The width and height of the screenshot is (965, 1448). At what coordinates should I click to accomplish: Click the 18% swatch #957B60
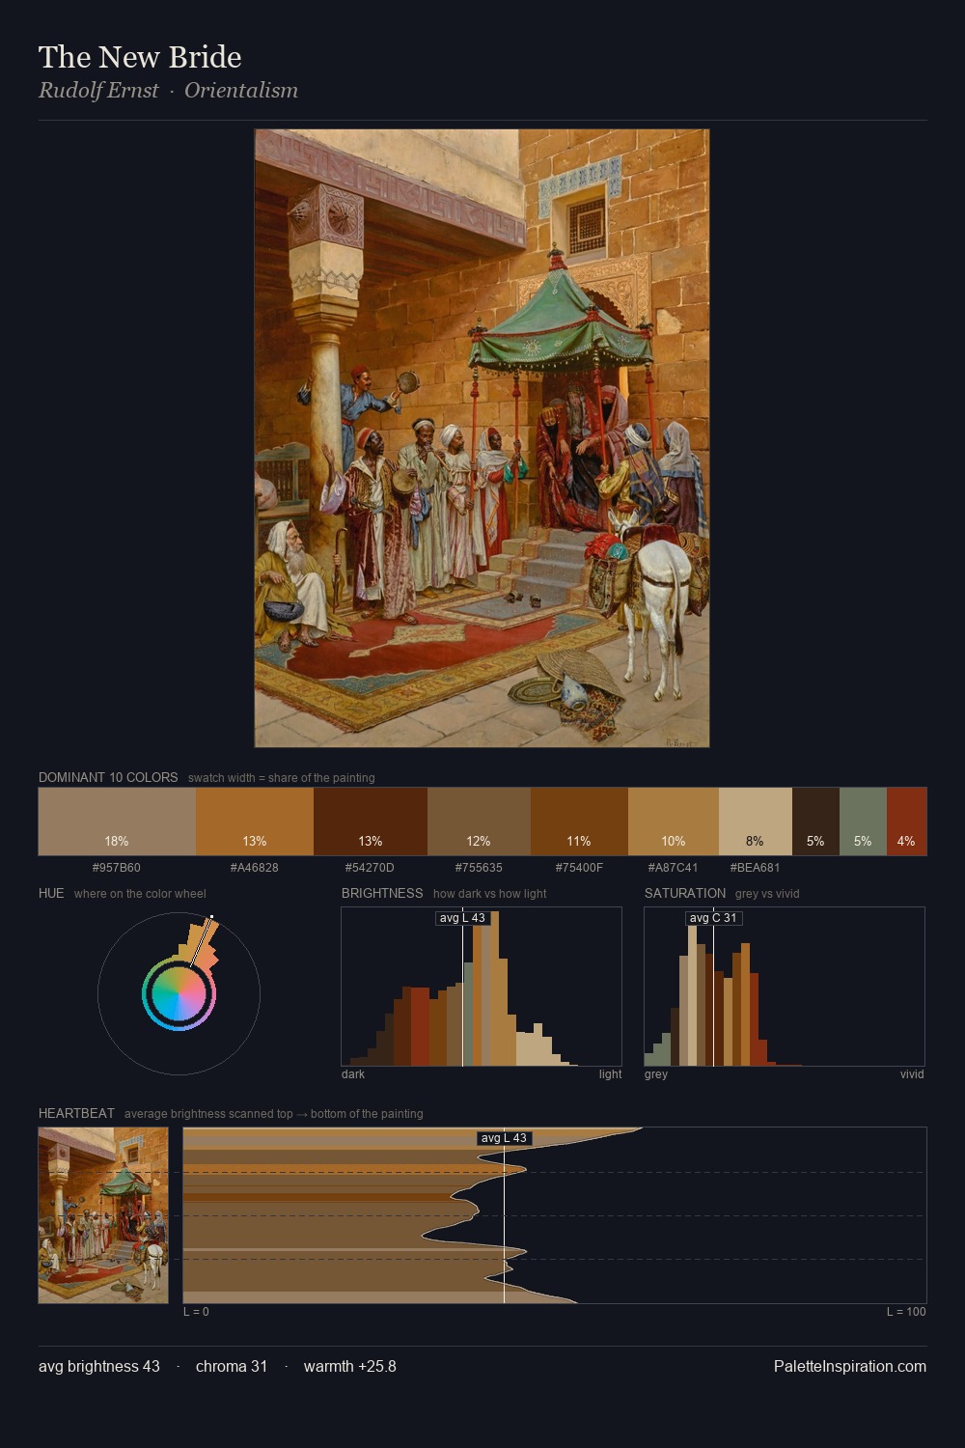coord(117,821)
